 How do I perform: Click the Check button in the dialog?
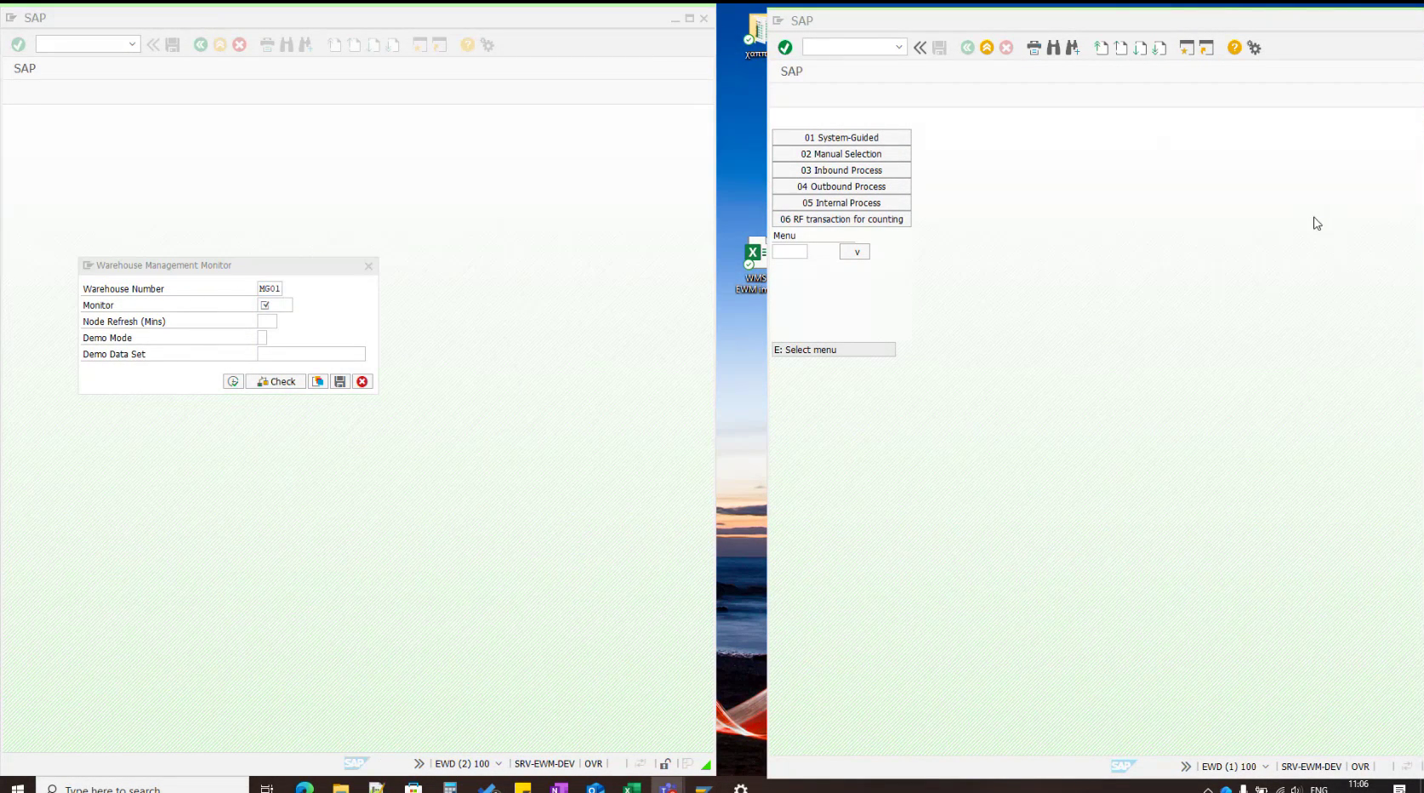[274, 381]
